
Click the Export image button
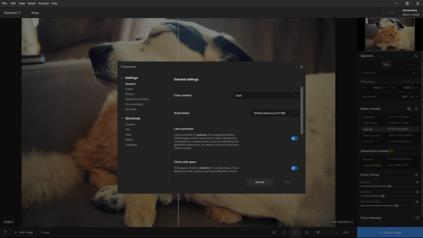(x=390, y=232)
